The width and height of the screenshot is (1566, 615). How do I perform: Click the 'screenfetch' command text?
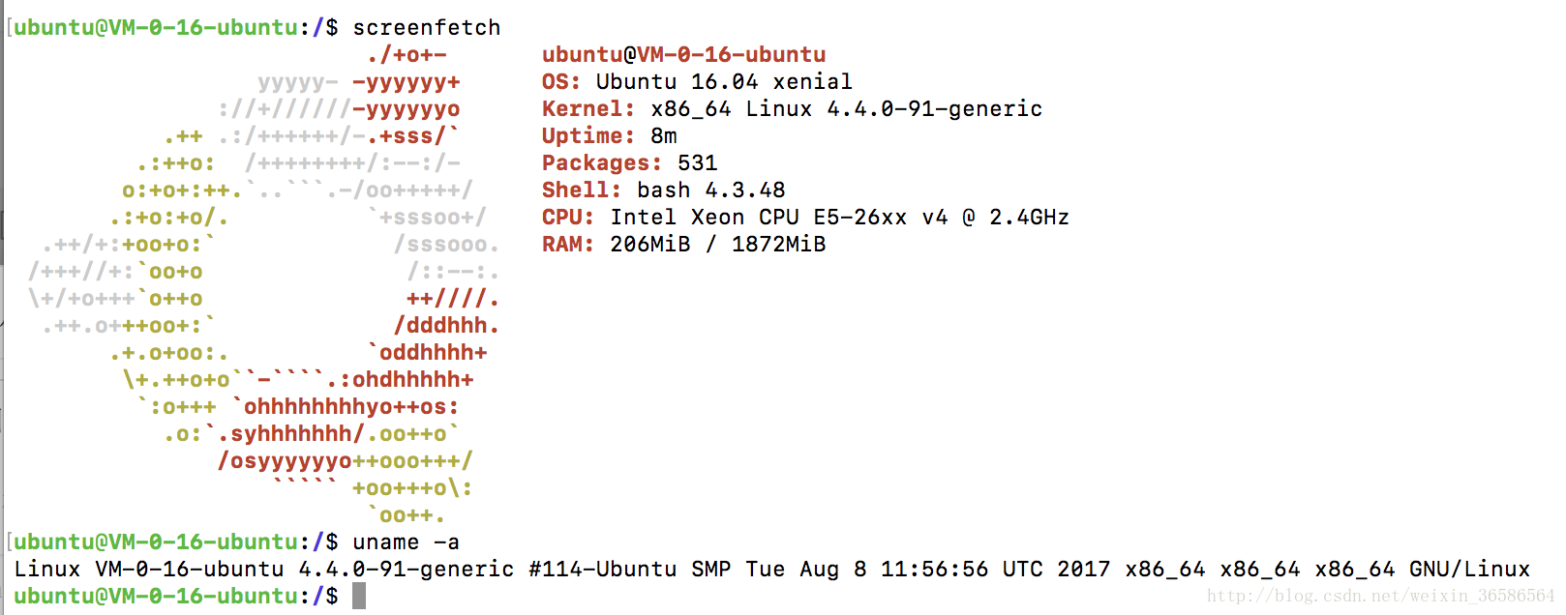coord(427,27)
